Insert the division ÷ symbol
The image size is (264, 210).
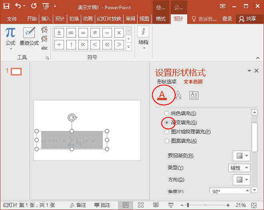(59, 45)
